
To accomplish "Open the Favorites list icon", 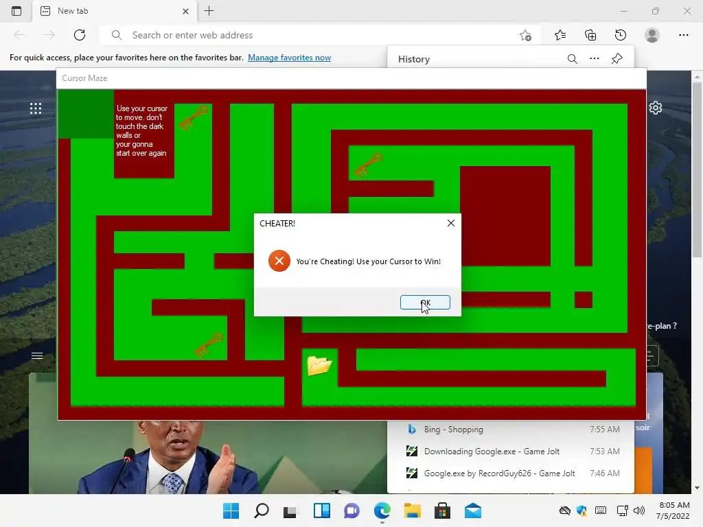I will click(560, 35).
